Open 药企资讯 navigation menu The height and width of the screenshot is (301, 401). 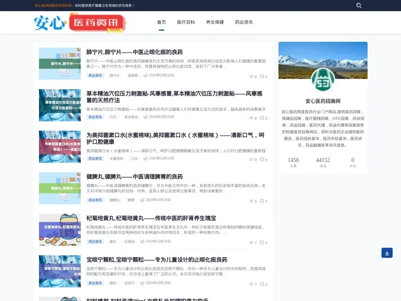click(244, 22)
